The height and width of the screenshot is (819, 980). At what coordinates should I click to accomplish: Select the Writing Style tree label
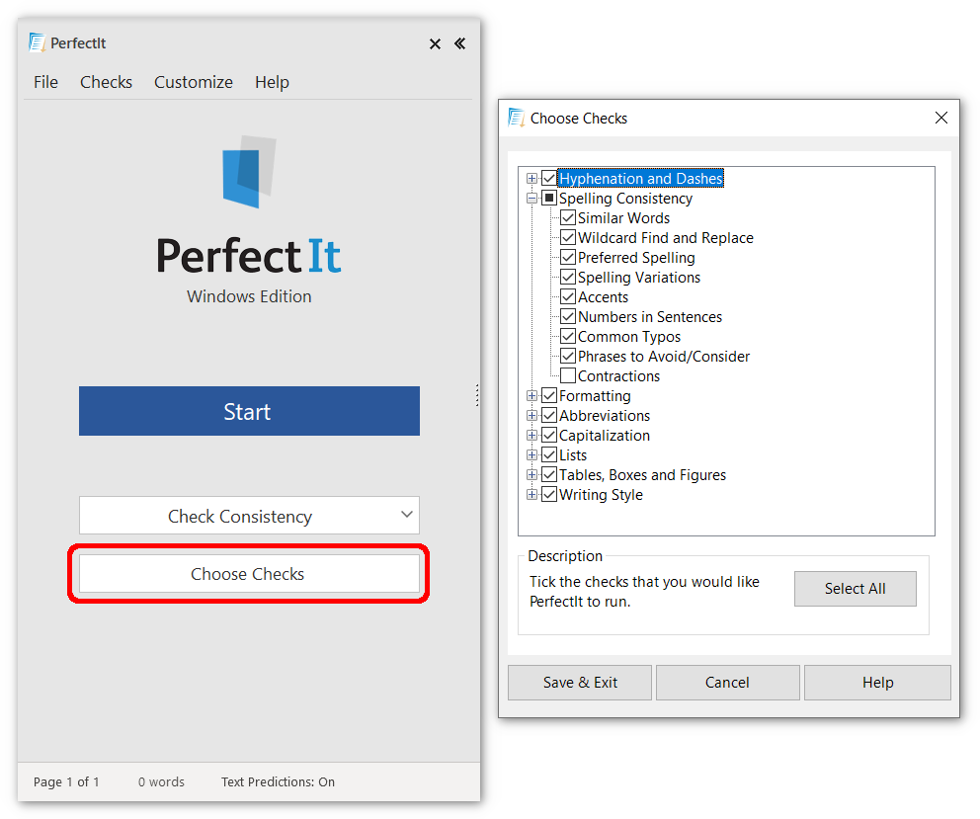coord(601,495)
